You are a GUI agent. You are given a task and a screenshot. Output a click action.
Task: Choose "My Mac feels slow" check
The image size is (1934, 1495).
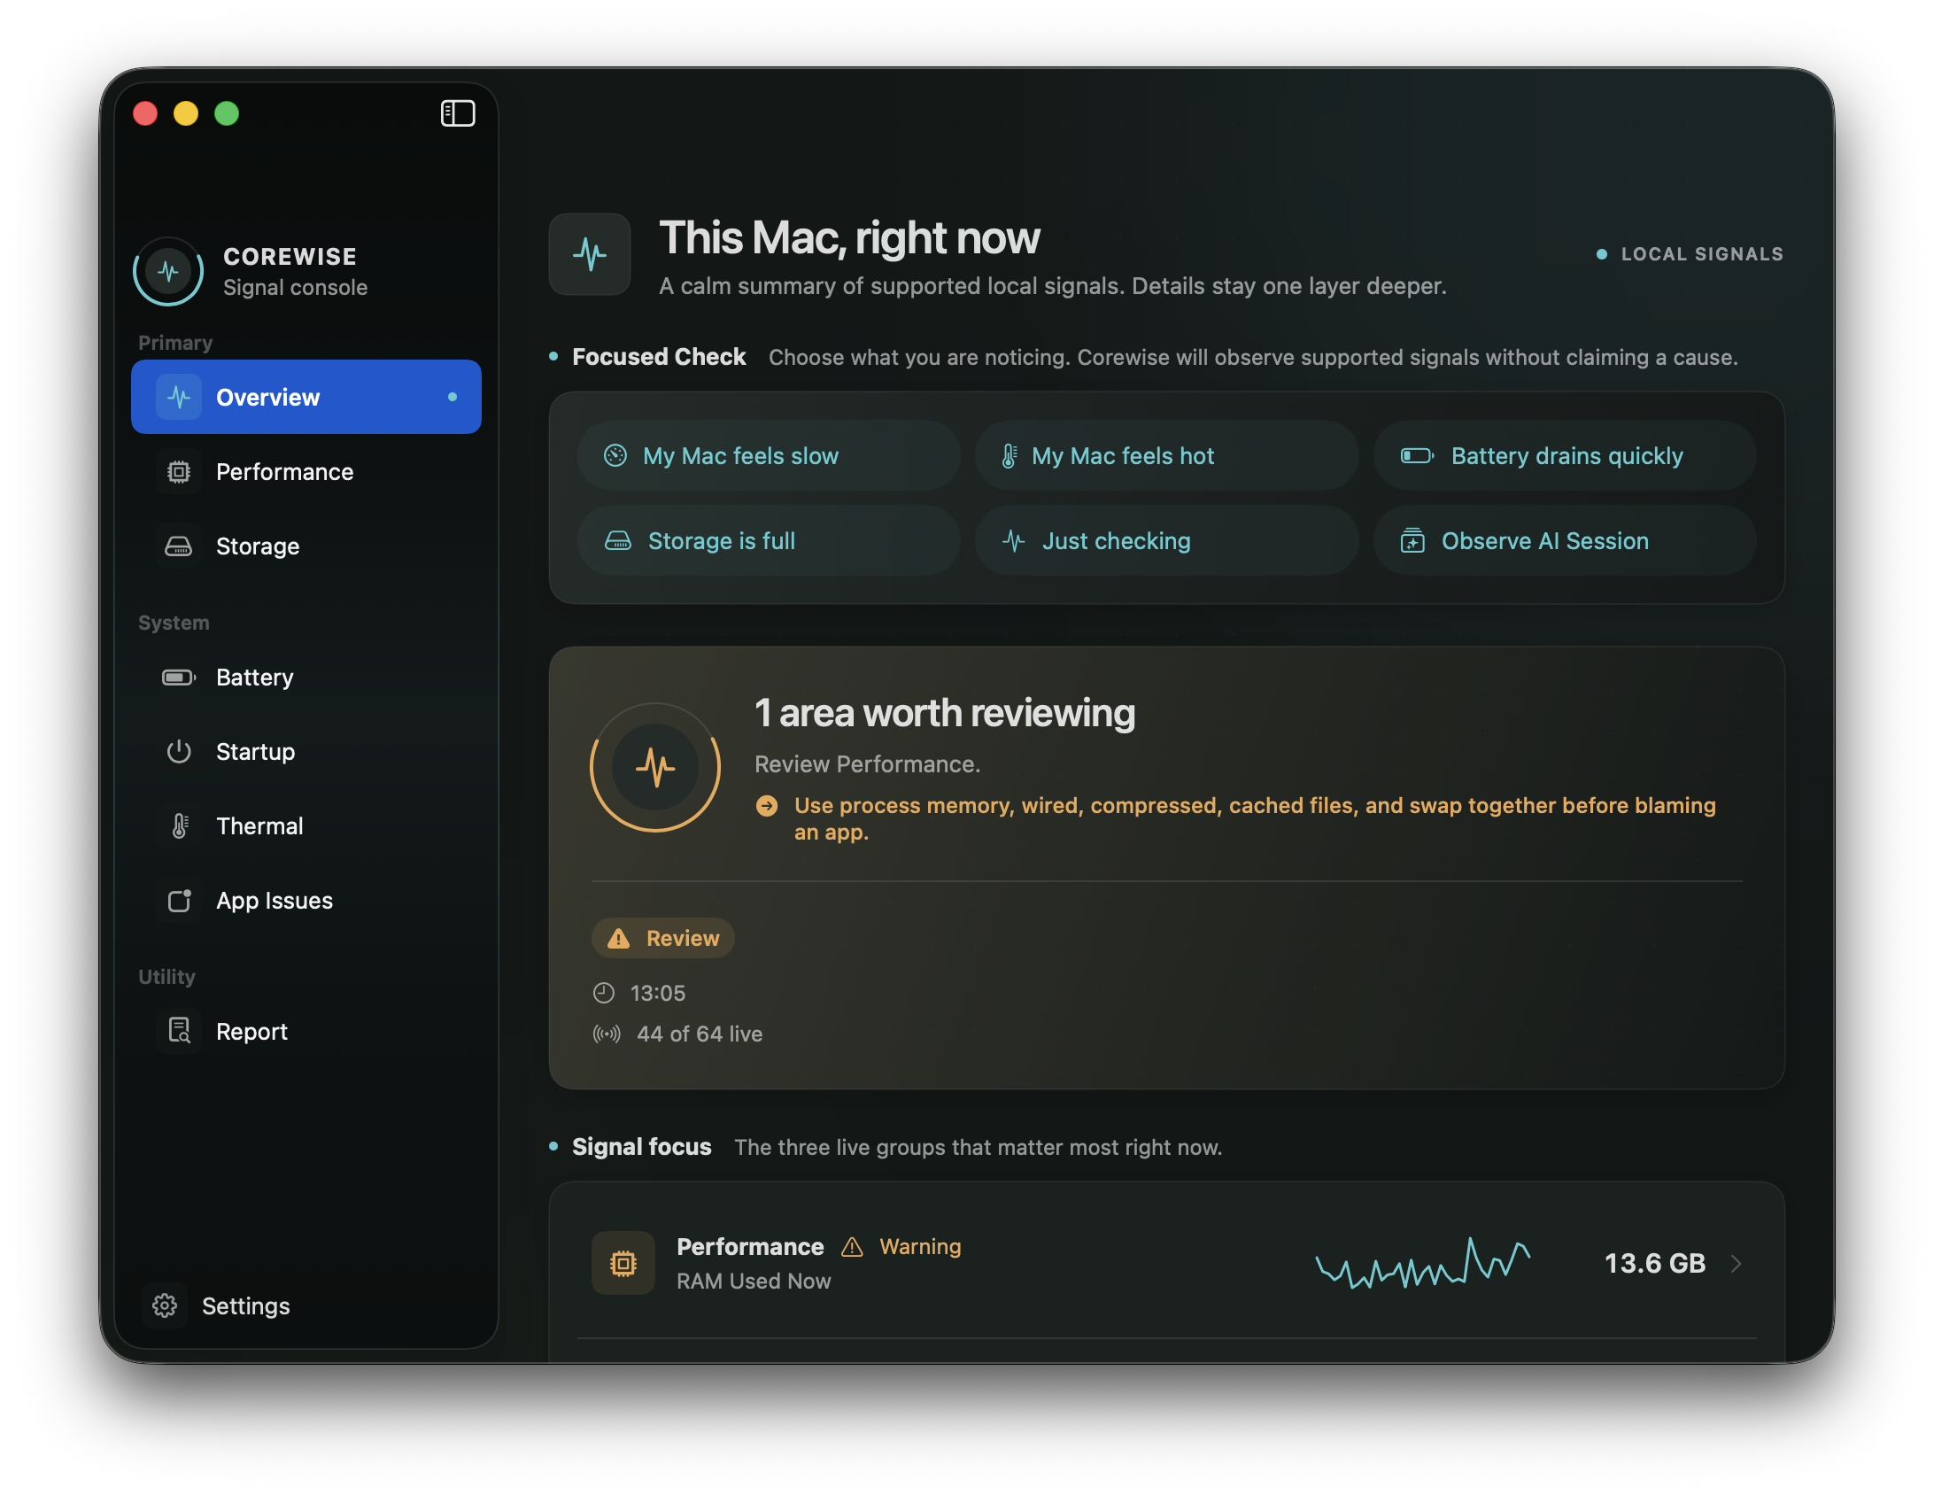(769, 456)
